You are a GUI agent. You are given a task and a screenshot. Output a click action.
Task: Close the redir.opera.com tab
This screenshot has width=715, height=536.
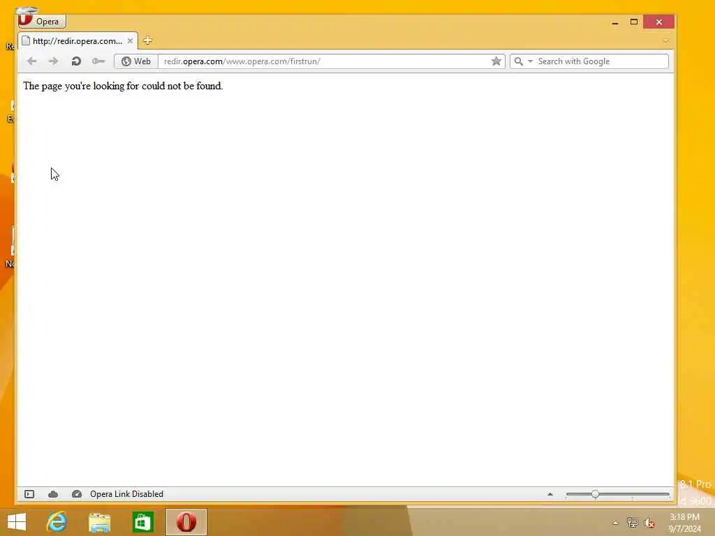(130, 41)
